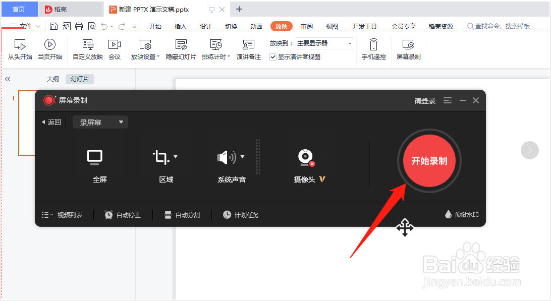551x301 pixels.
Task: Open the 稻壳资源 ribbon tab
Action: [441, 26]
